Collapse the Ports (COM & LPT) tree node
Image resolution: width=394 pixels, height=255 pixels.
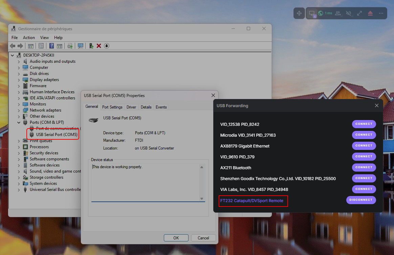point(19,122)
